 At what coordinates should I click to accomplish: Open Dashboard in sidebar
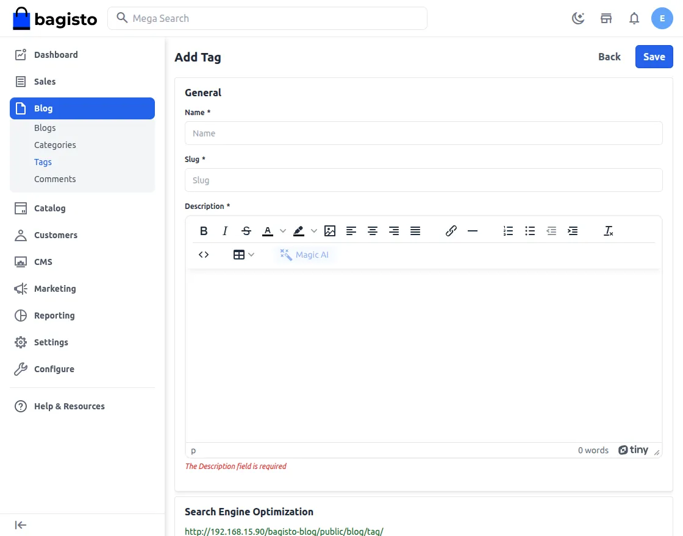[82, 55]
